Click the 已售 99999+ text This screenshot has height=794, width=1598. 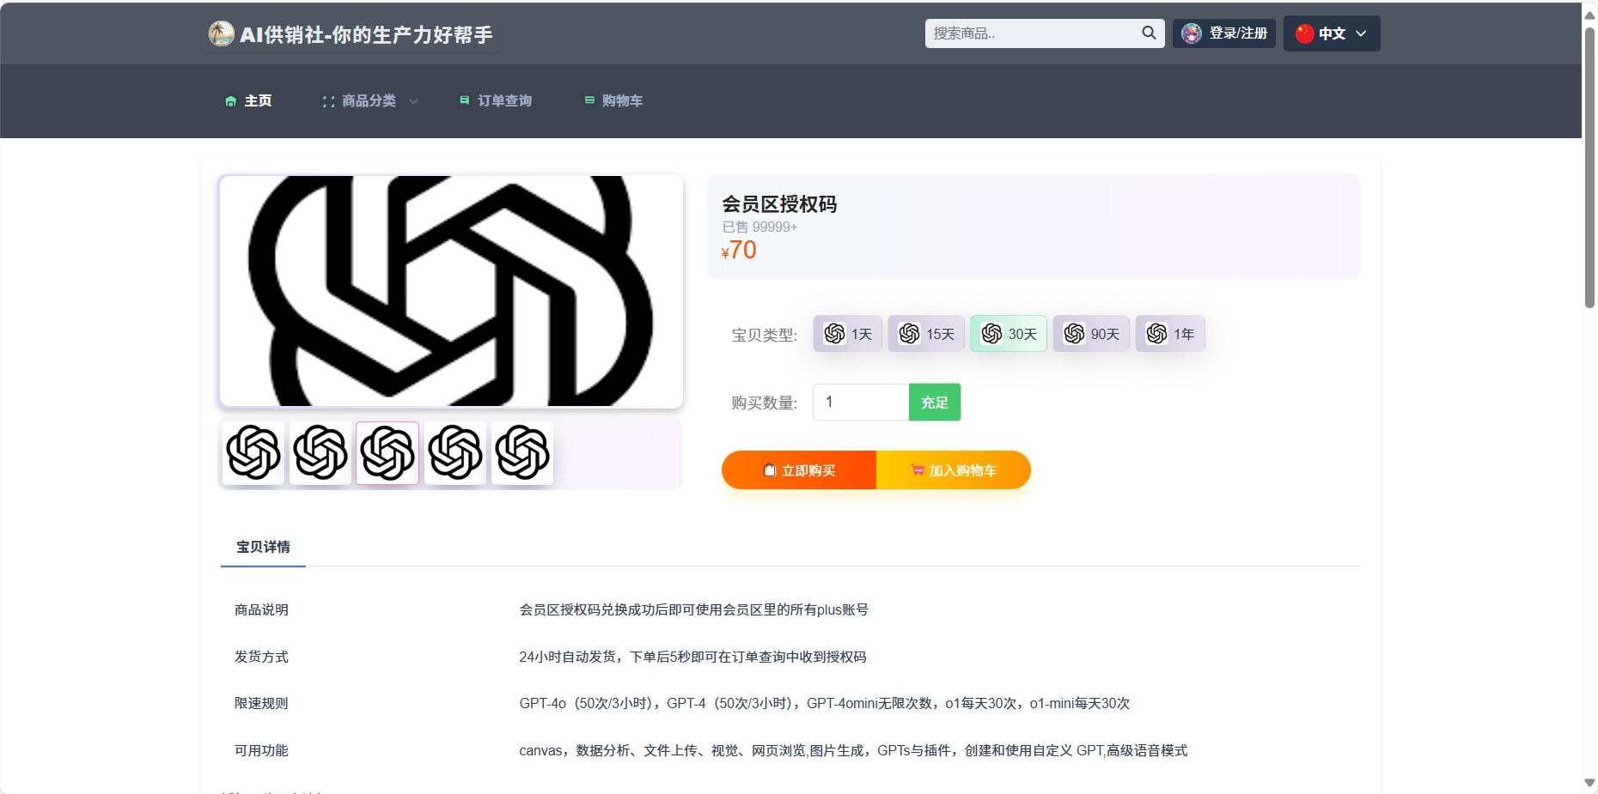click(759, 227)
